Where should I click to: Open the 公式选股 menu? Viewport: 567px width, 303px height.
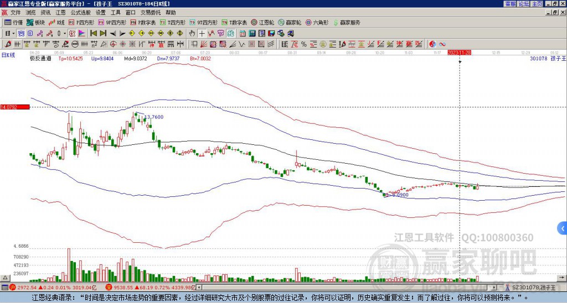pos(81,13)
